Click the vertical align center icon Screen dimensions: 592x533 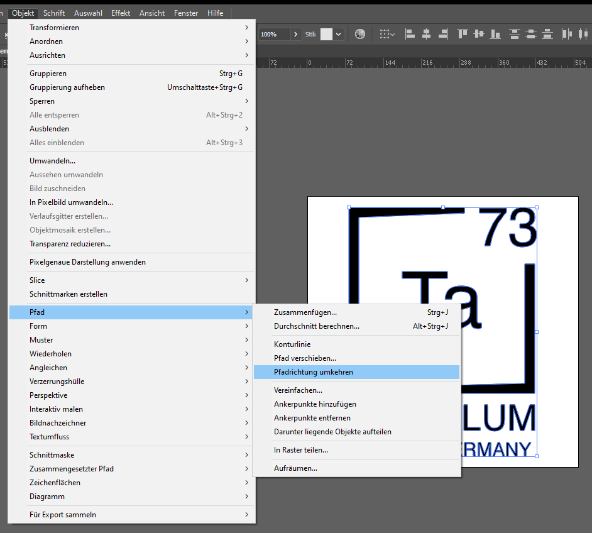point(479,34)
